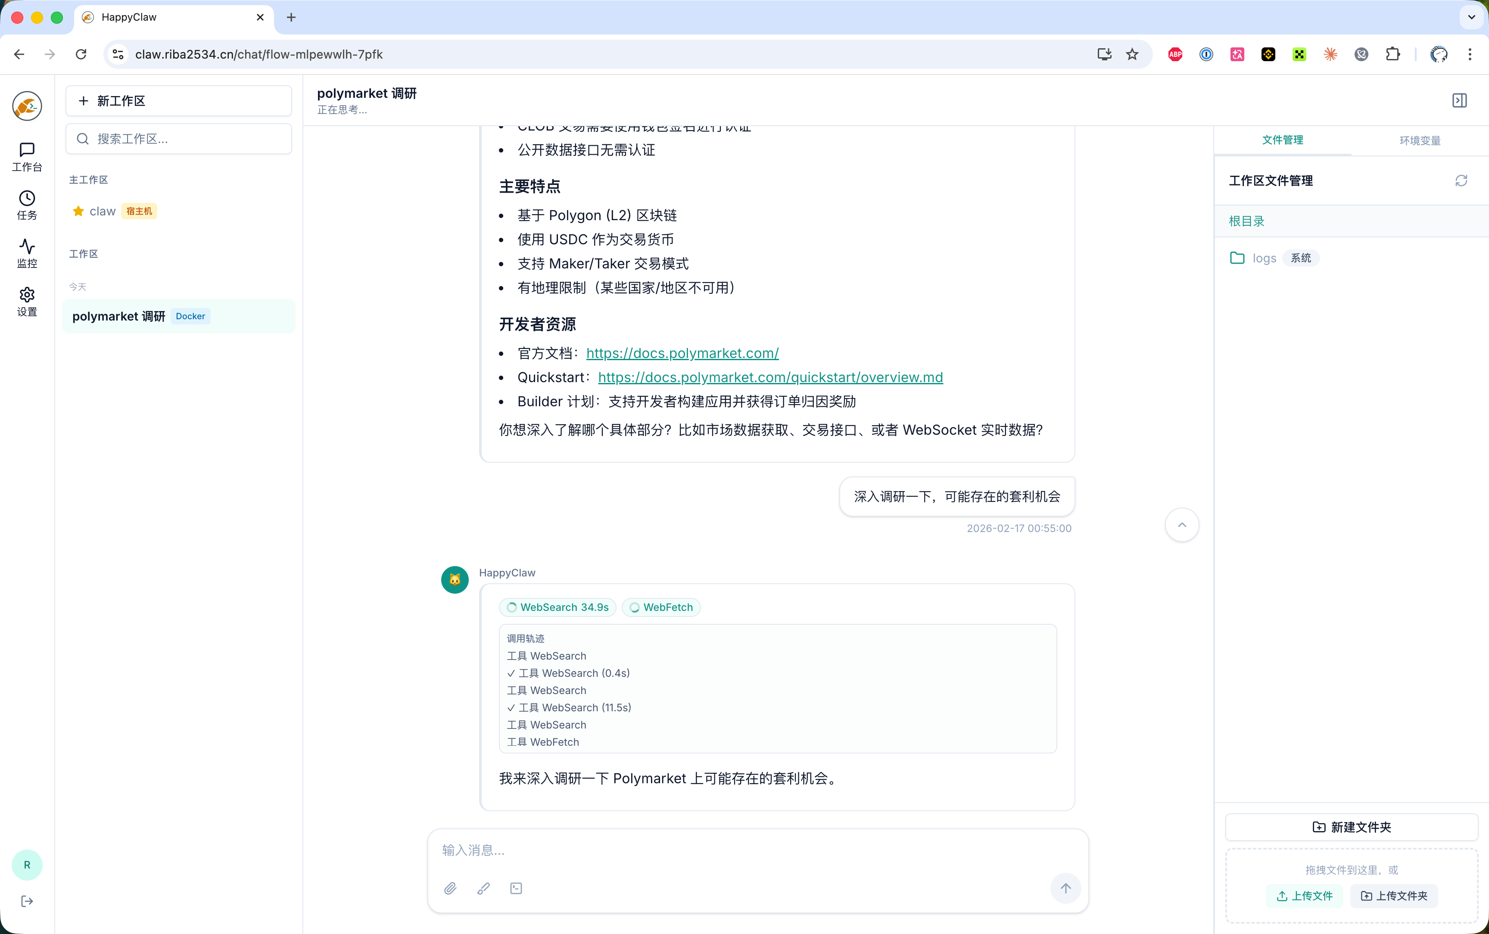Switch to the 环境变量 tab

1419,140
